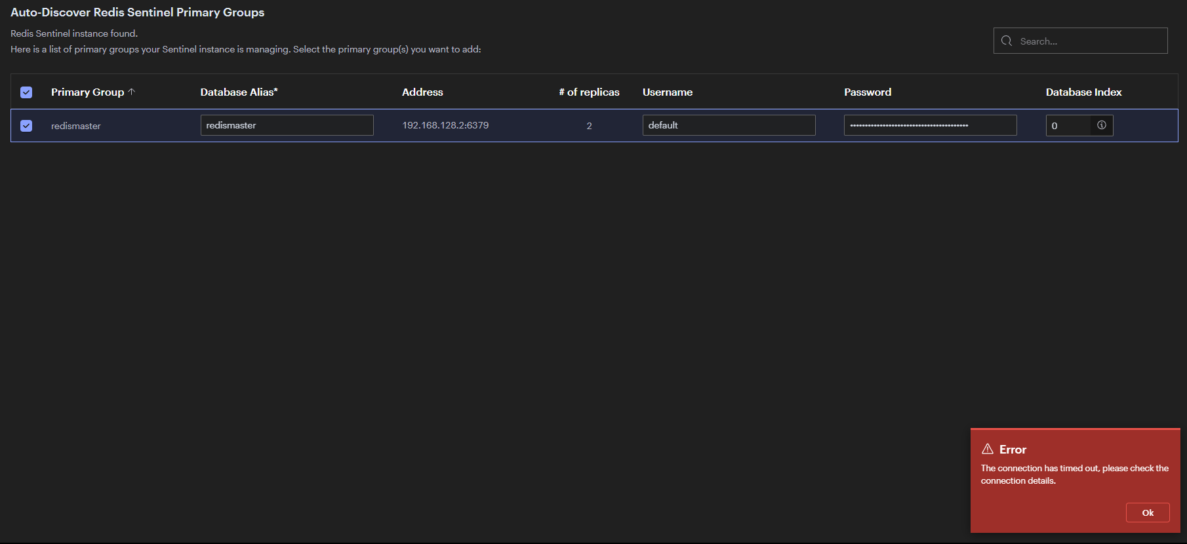Sort by Primary Group column arrow
Image resolution: width=1187 pixels, height=544 pixels.
pos(132,92)
